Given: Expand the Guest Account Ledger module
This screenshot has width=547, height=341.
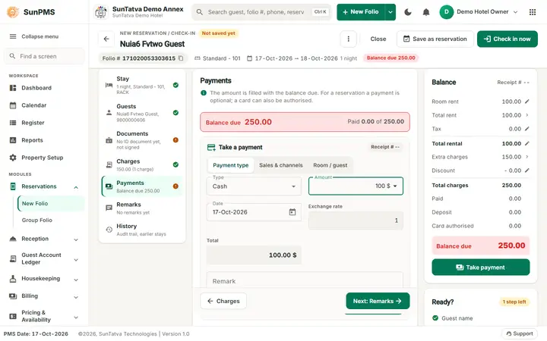Looking at the screenshot, I should tap(76, 260).
